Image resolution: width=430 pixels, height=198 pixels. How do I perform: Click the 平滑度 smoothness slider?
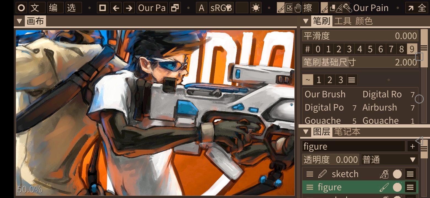(360, 36)
